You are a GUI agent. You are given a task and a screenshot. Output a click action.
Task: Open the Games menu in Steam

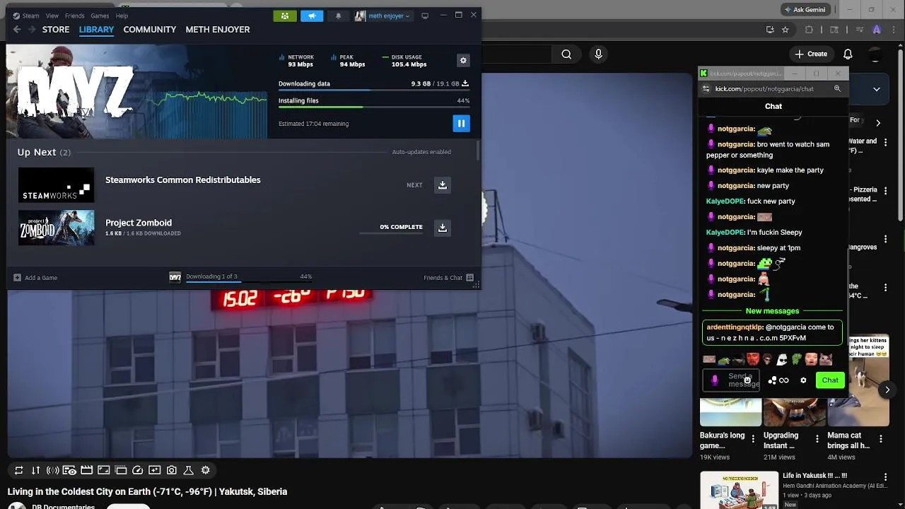[x=100, y=16]
